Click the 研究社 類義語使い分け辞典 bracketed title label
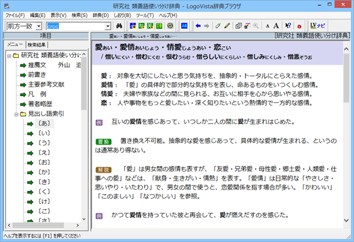The height and width of the screenshot is (242, 354). coord(312,36)
